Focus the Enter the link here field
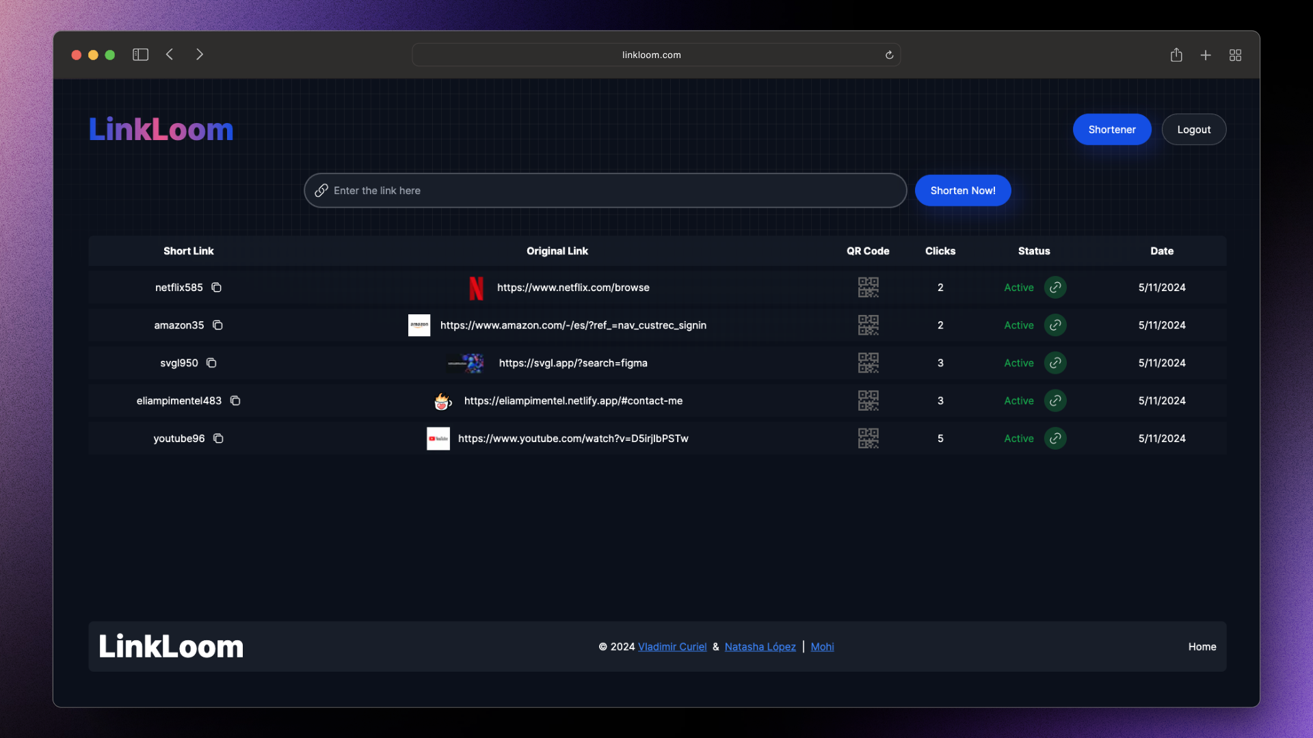 pos(605,191)
